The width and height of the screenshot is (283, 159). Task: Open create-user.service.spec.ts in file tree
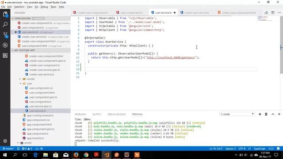pos(45,70)
